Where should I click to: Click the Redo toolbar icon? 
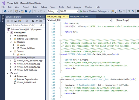click(41, 11)
